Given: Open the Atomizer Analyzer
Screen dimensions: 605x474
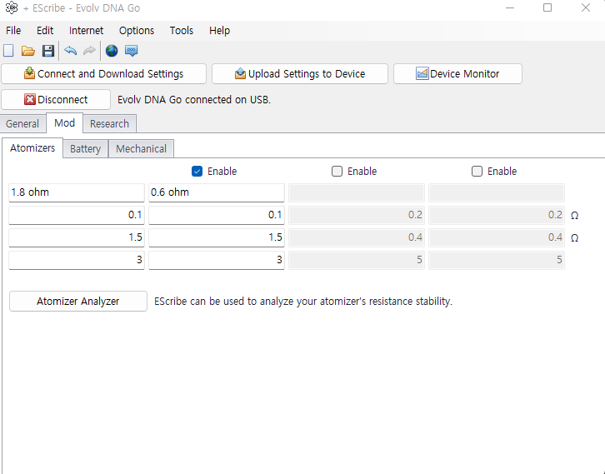Looking at the screenshot, I should coord(77,302).
